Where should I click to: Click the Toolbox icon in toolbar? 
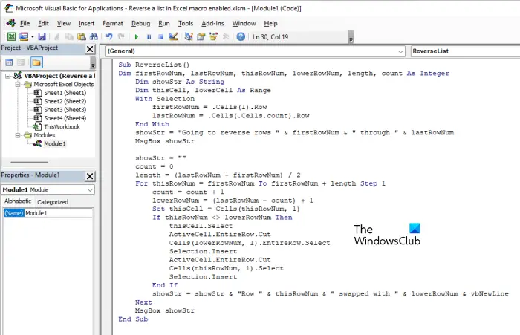coord(226,36)
